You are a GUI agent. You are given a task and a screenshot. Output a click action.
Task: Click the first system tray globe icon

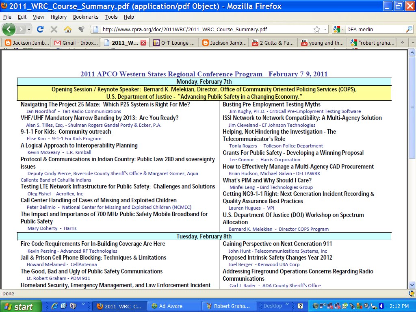click(x=316, y=306)
